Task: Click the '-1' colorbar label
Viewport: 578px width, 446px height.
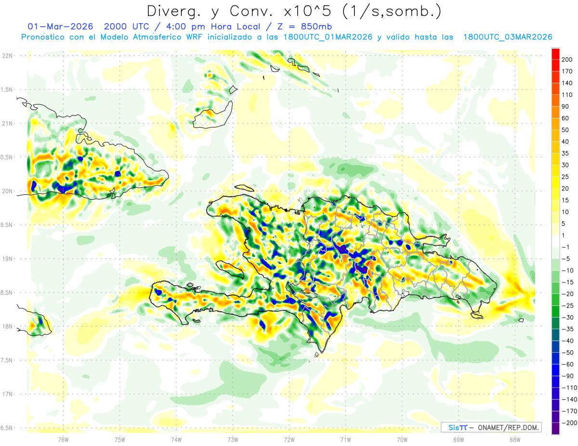Action: click(x=565, y=247)
